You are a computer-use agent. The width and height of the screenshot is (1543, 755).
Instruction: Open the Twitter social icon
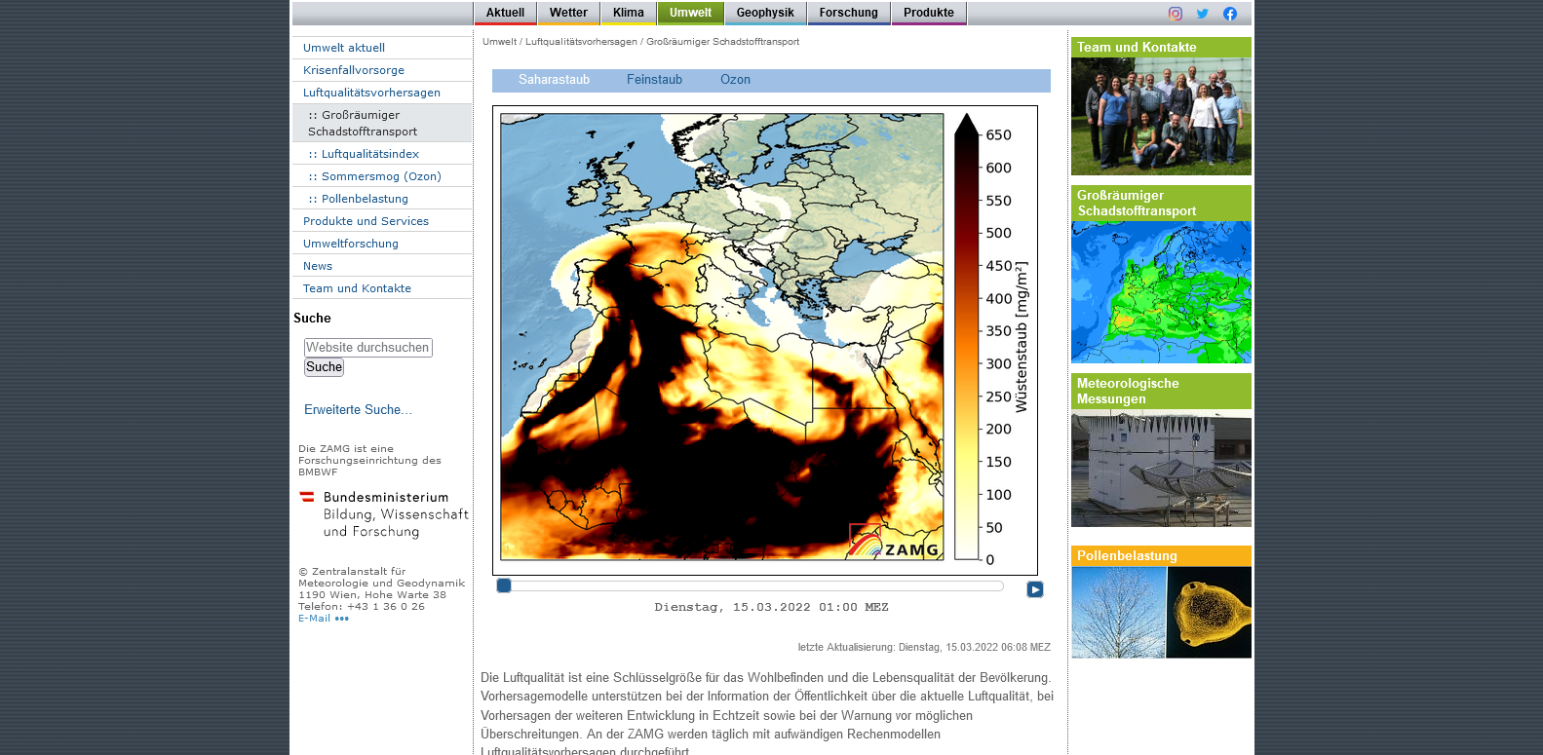1202,14
